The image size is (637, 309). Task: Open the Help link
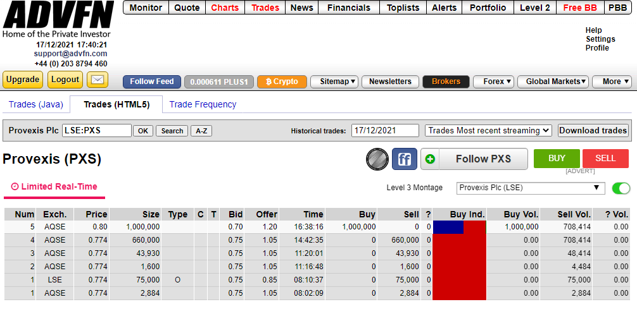tap(593, 30)
